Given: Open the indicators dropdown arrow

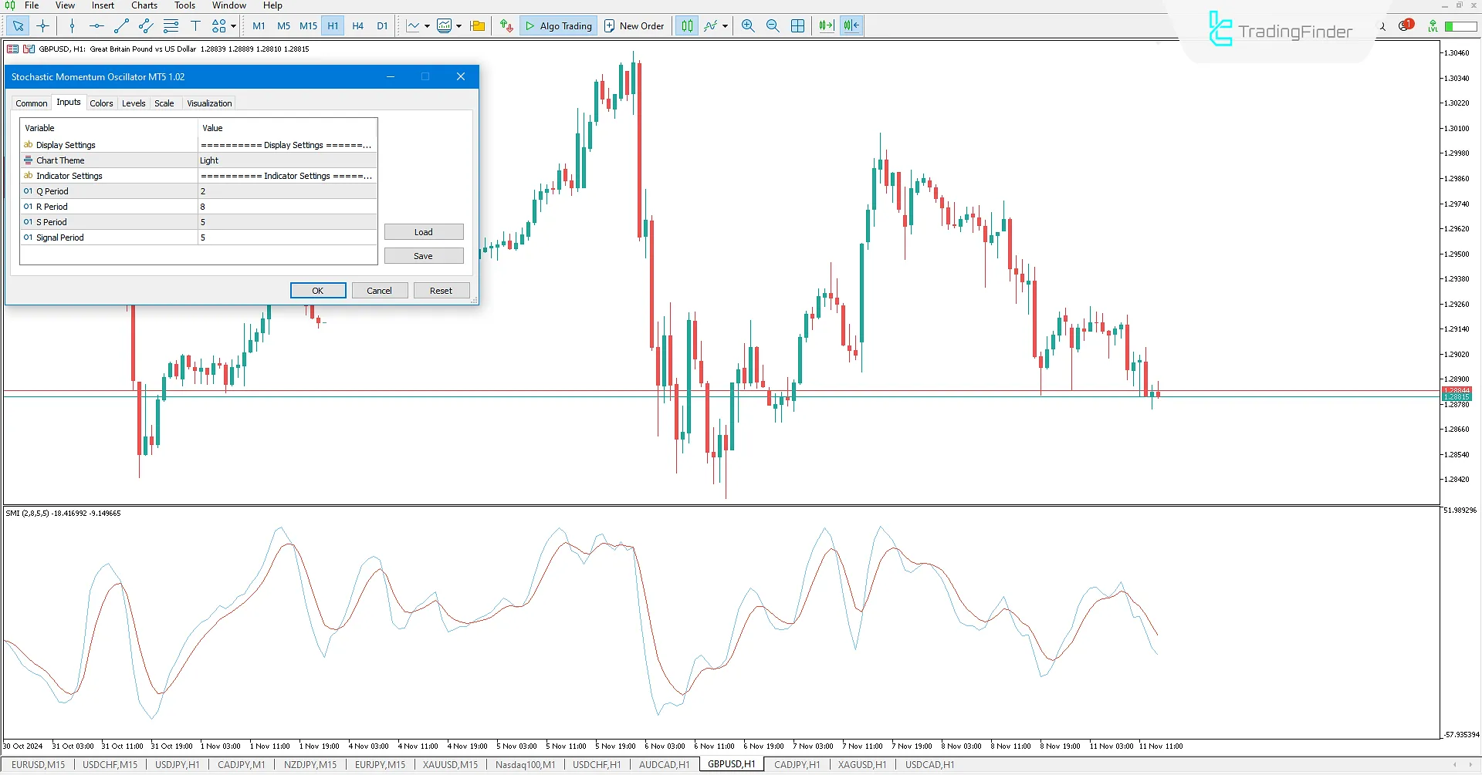Looking at the screenshot, I should pos(724,25).
